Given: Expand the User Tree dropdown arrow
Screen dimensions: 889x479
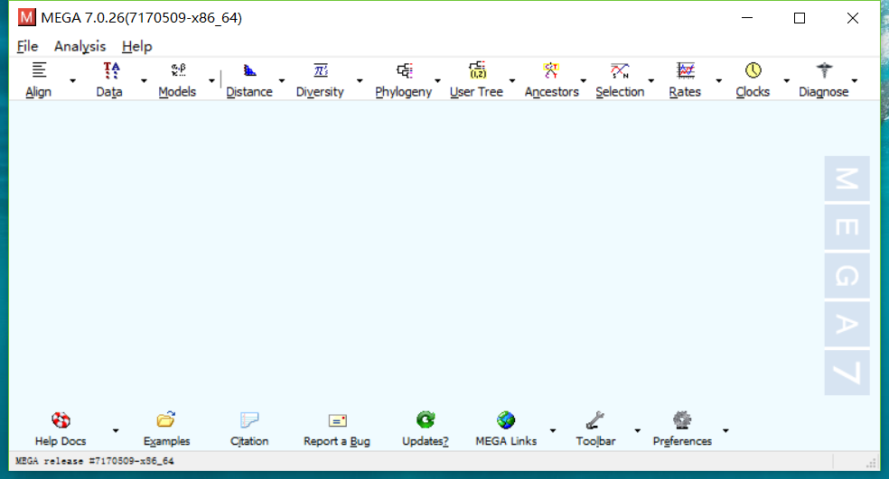Looking at the screenshot, I should click(512, 81).
